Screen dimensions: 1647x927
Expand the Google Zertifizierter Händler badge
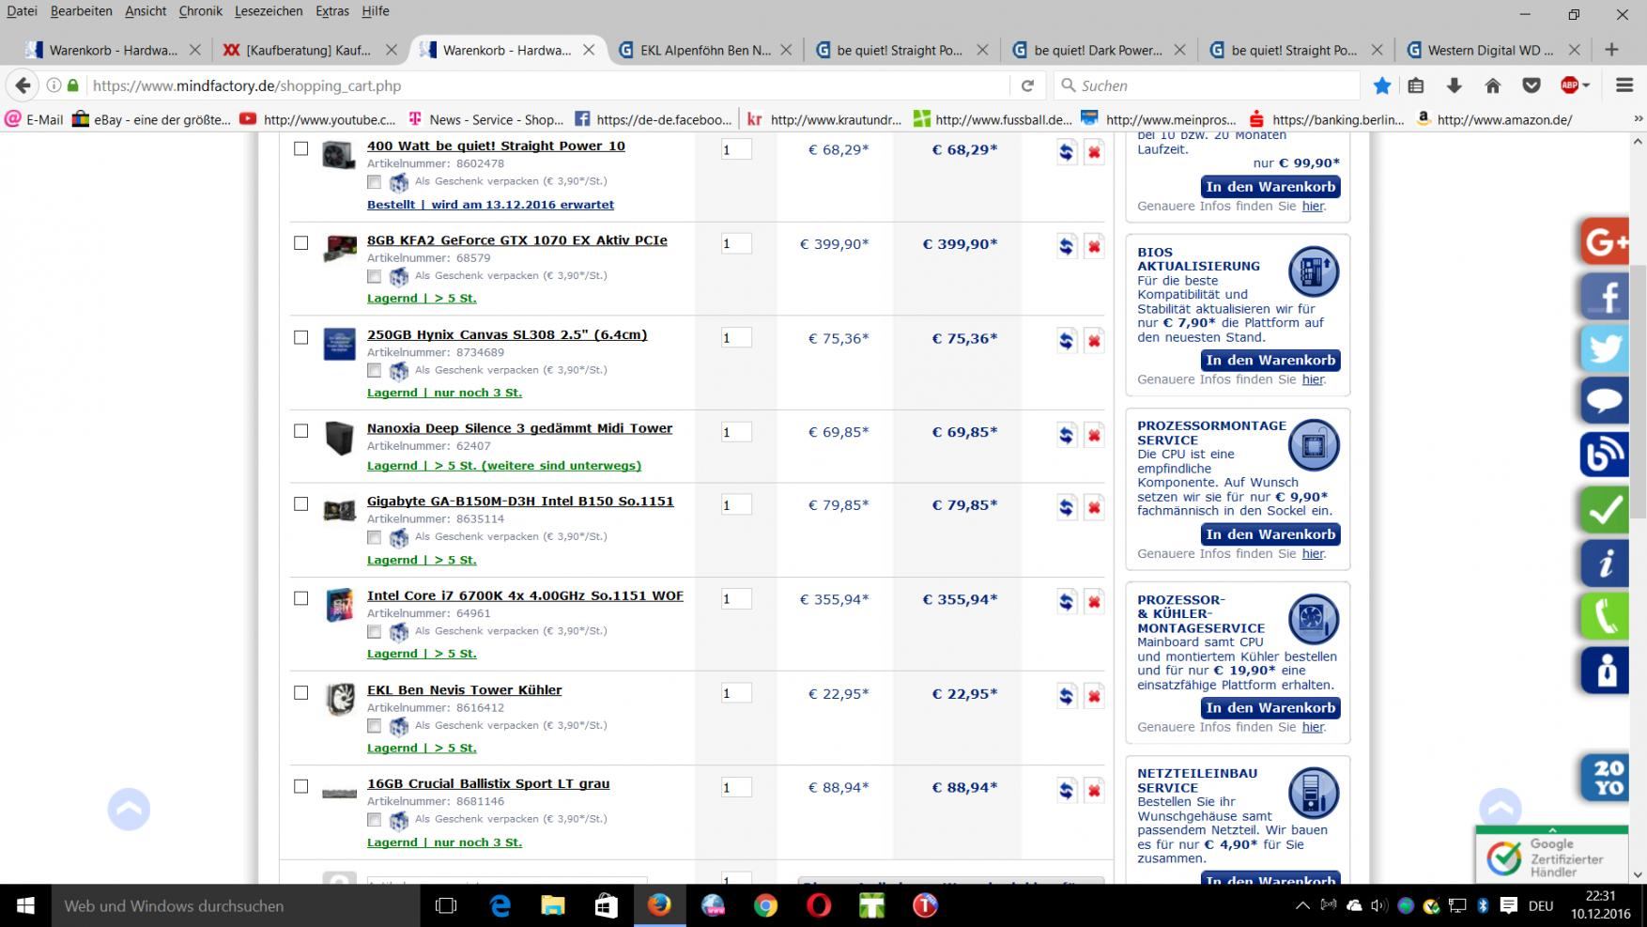(1551, 830)
